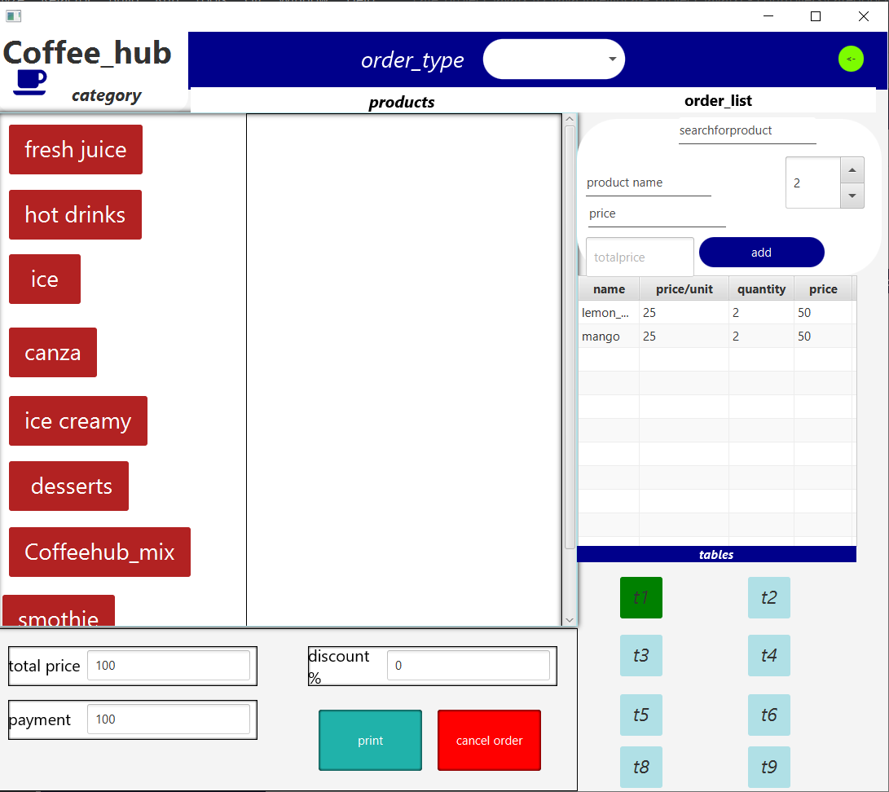This screenshot has width=889, height=792.
Task: Maximize the application window
Action: 816,16
